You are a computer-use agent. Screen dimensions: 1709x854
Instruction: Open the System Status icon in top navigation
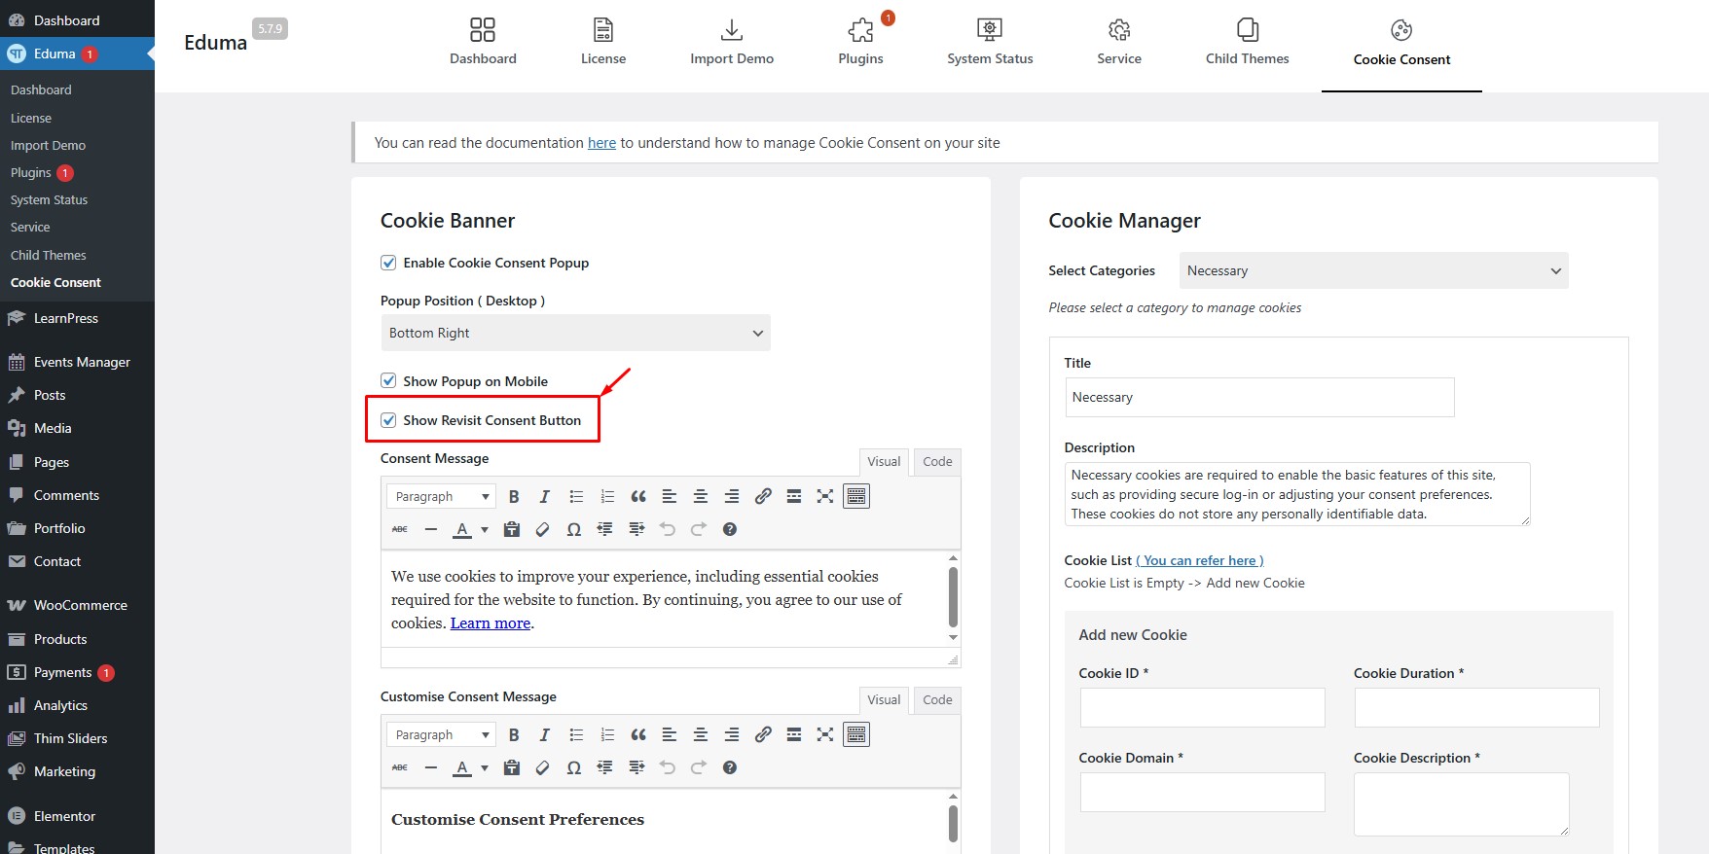(989, 30)
